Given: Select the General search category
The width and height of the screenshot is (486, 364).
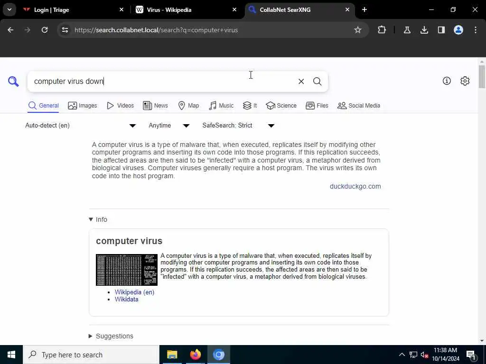Looking at the screenshot, I should click(43, 106).
